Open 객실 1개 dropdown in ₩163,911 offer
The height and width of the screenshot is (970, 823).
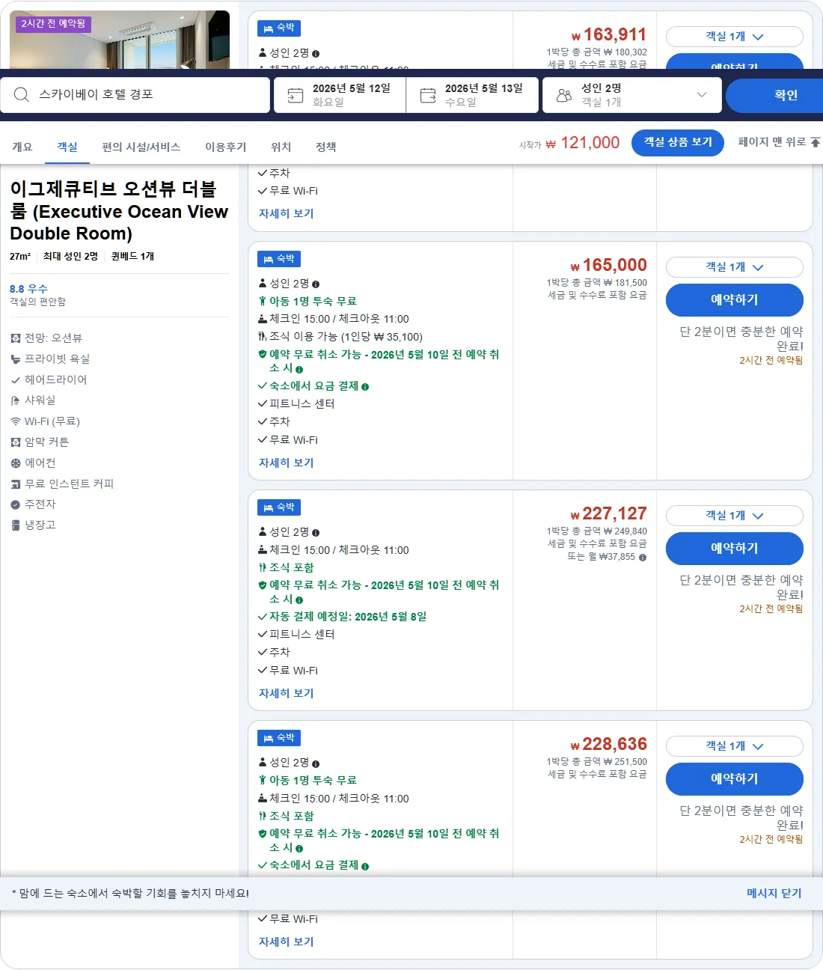point(735,37)
